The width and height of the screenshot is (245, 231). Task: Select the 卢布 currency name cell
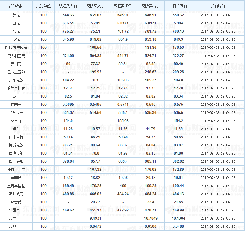(x=16, y=129)
